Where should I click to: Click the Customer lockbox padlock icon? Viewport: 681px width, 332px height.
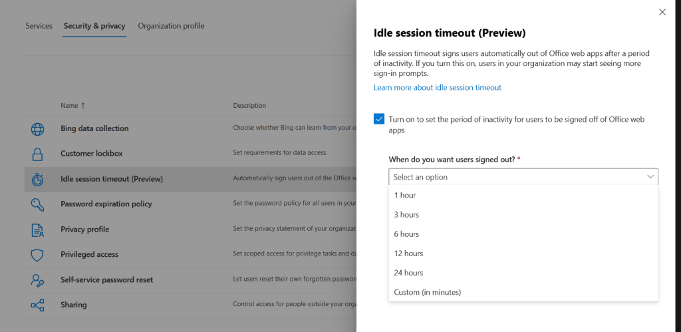tap(38, 154)
